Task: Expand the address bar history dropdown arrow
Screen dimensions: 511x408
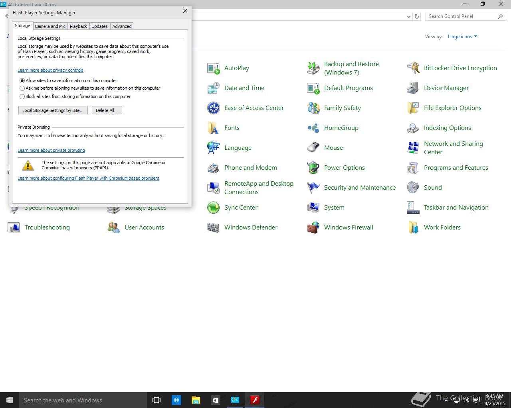Action: [408, 17]
